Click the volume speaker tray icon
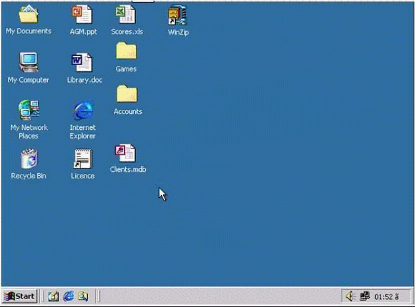415x307 pixels. click(351, 296)
